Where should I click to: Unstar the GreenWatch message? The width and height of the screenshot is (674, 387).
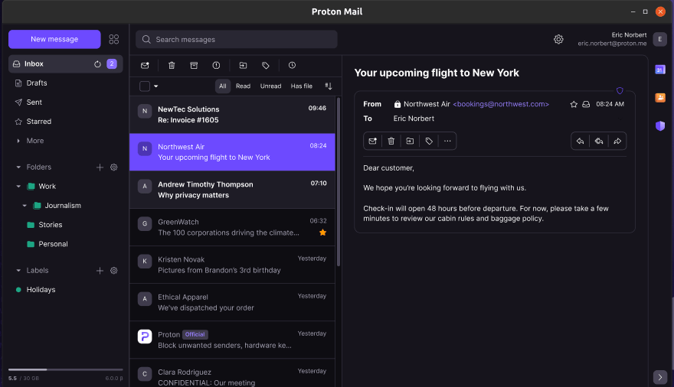pos(322,233)
